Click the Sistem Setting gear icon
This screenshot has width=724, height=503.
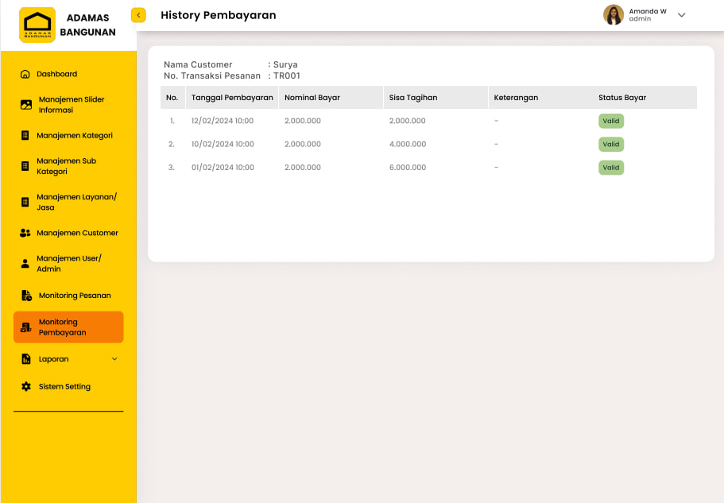click(x=26, y=387)
